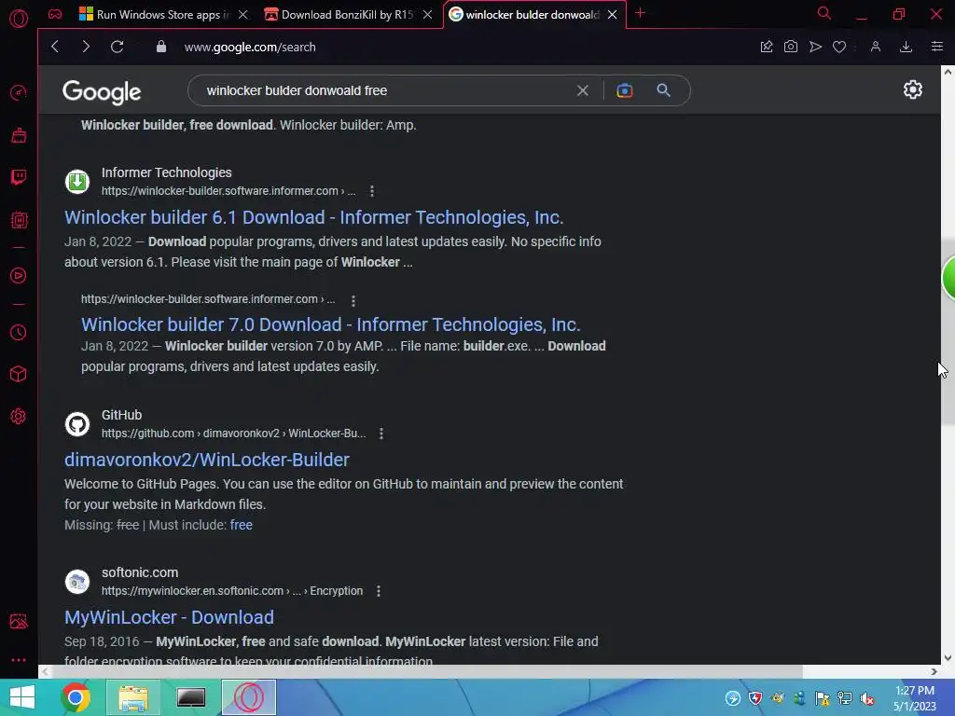Click the GitHub result favicon

click(x=77, y=424)
